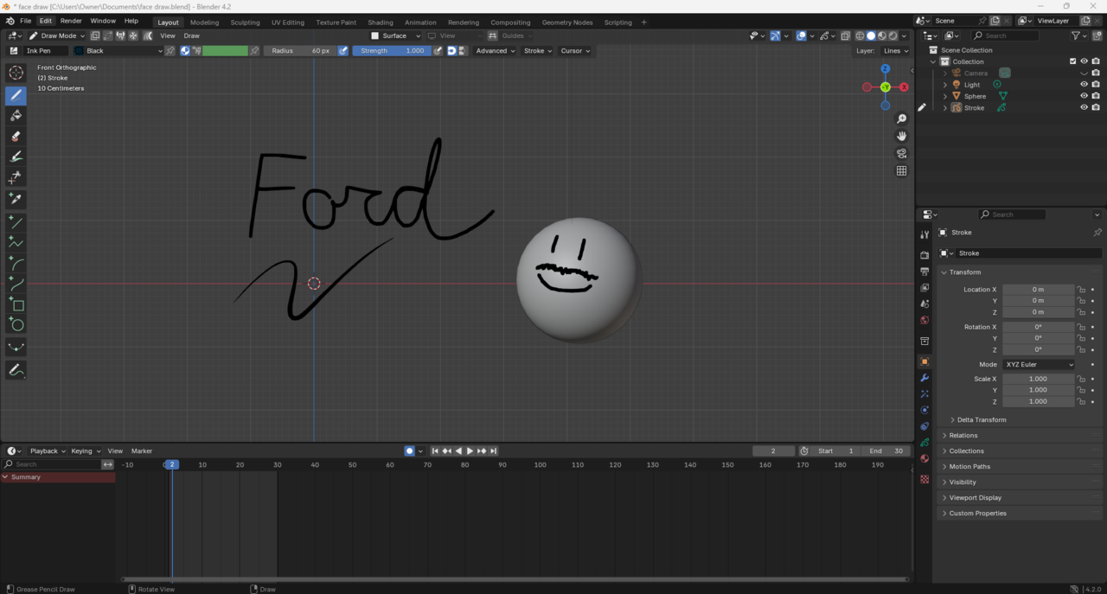Viewport: 1107px width, 594px height.
Task: Select the Line drawing tool
Action: pos(16,223)
